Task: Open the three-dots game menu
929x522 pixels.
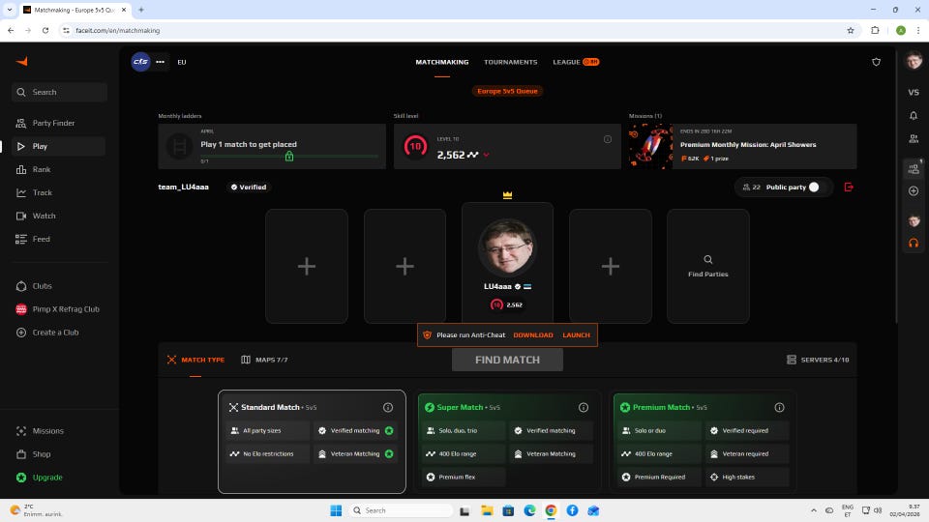Action: click(160, 62)
